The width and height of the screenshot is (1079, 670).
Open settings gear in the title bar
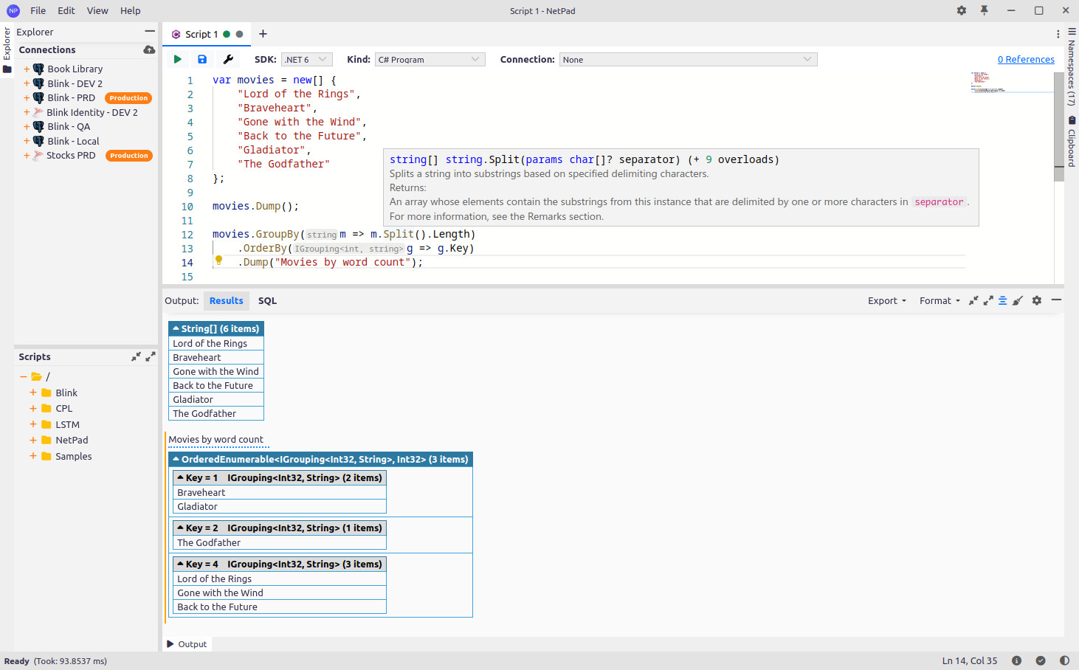tap(961, 10)
